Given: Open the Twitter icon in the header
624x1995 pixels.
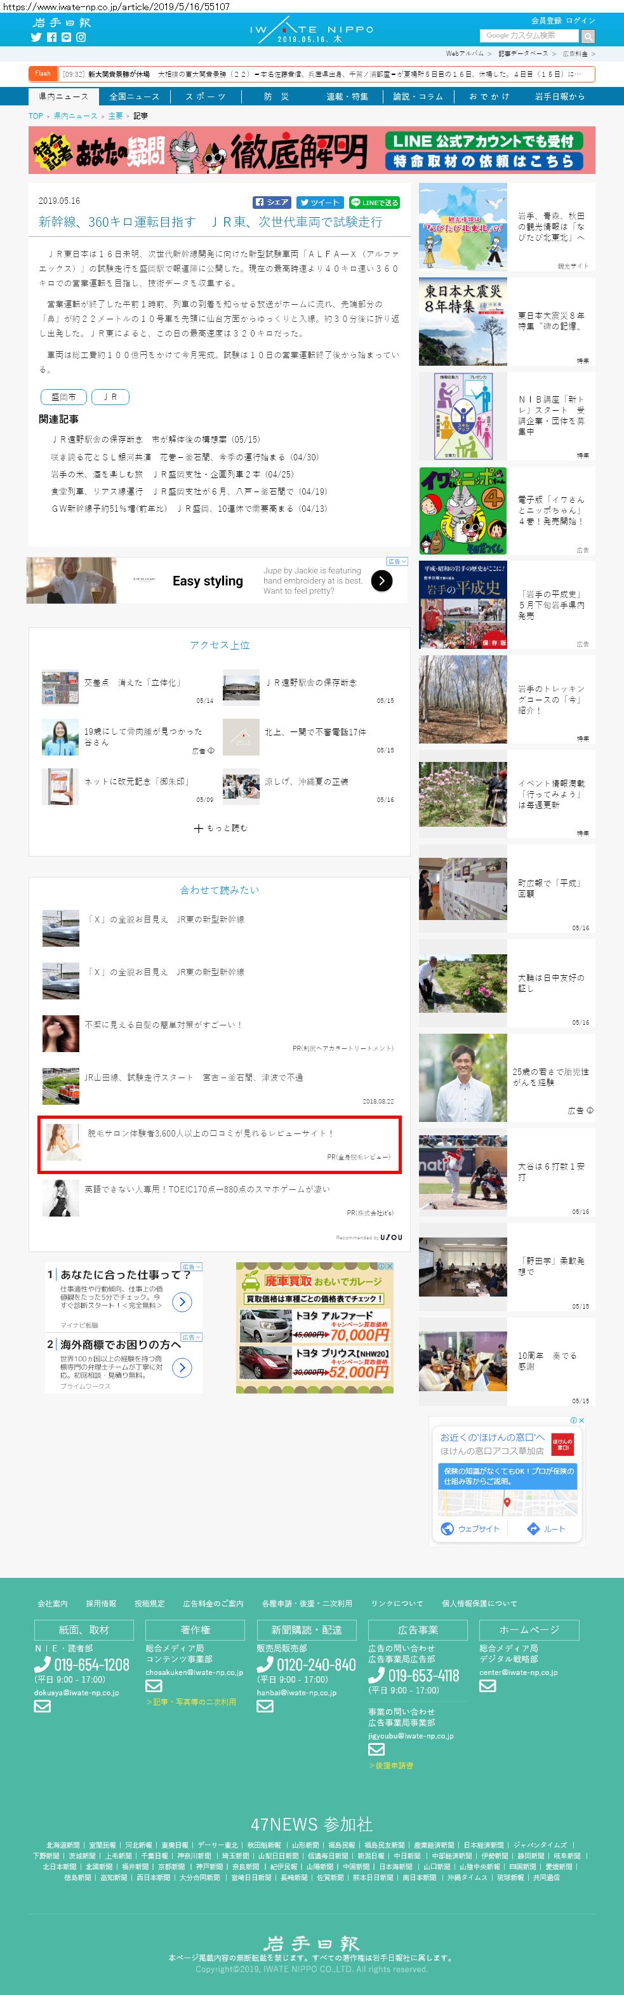Looking at the screenshot, I should coord(36,37).
